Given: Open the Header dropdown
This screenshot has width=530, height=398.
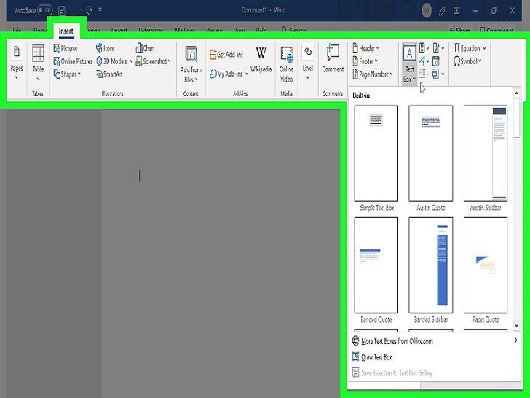Looking at the screenshot, I should tap(365, 48).
